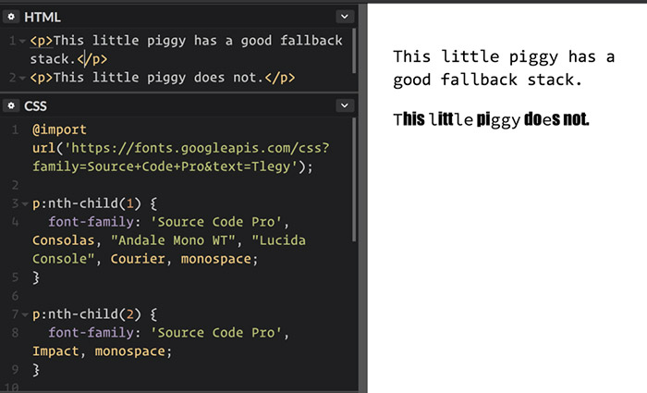Open HTML panel settings gear
This screenshot has height=393, width=647.
pyautogui.click(x=12, y=17)
